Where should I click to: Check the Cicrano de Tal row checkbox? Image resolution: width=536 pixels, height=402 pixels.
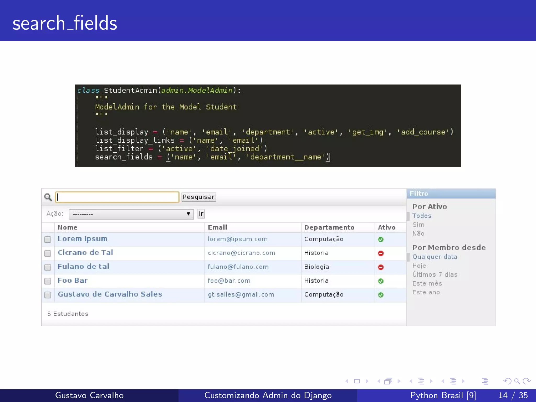coord(48,253)
